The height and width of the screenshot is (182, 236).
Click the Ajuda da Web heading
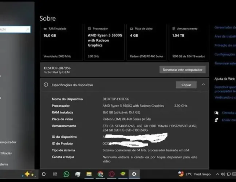(224, 79)
